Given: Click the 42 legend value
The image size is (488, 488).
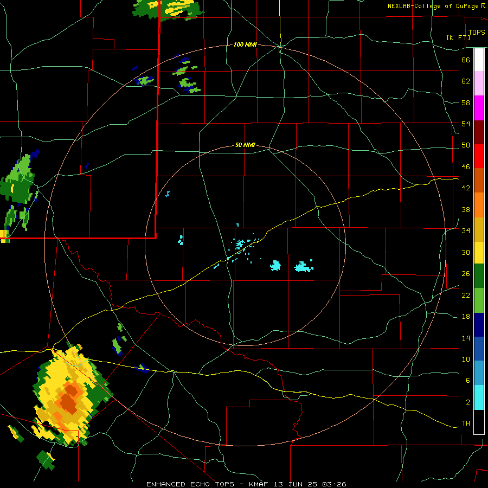Looking at the screenshot, I should (466, 188).
